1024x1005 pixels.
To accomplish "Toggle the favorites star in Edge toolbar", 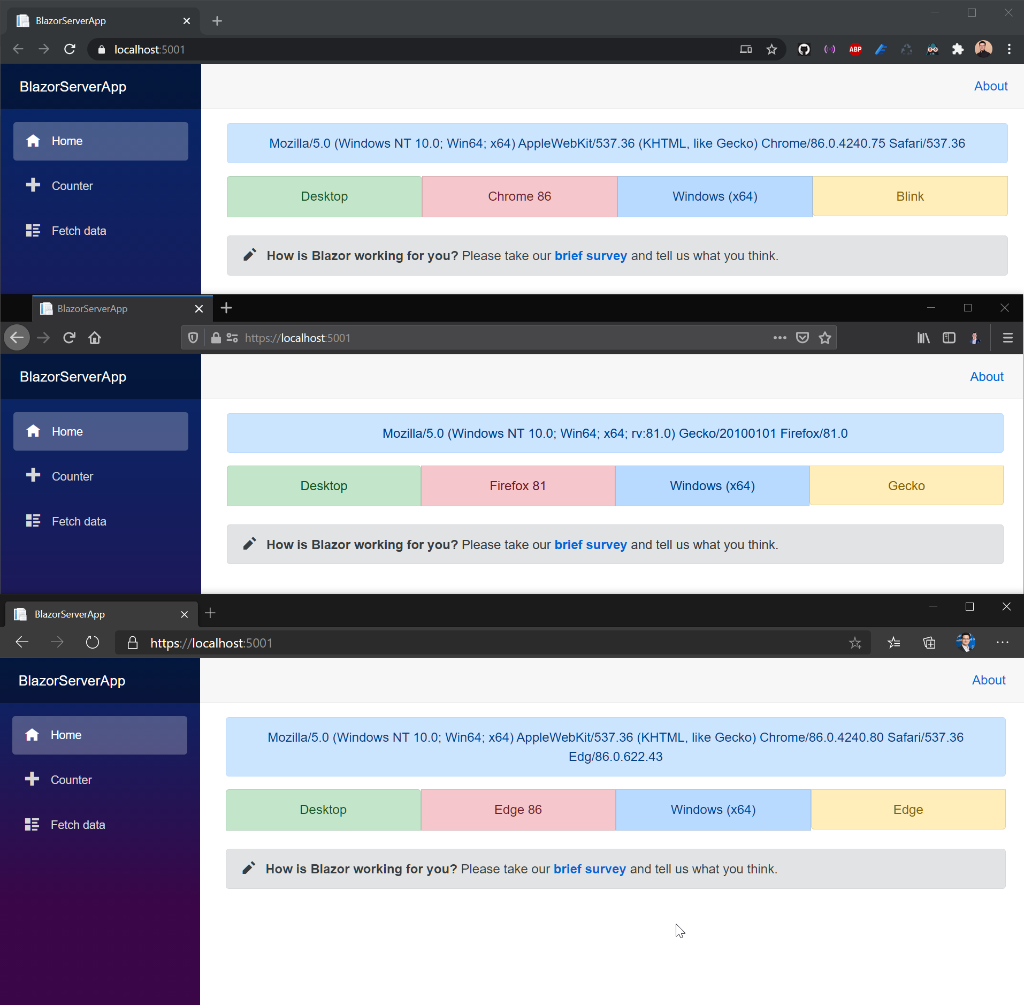I will [856, 642].
